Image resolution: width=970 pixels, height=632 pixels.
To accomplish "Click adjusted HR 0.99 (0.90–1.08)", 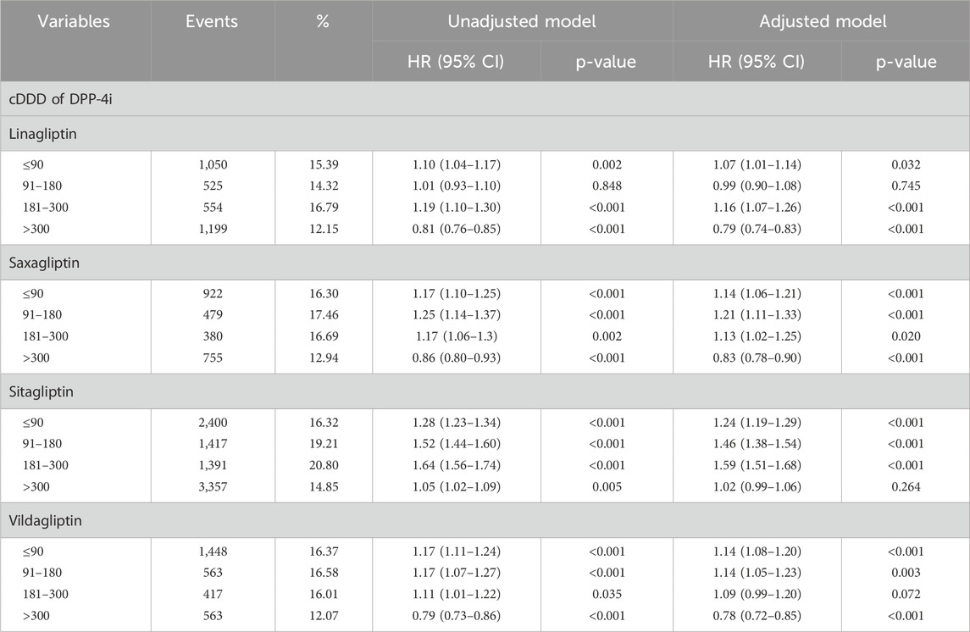I will click(x=757, y=186).
